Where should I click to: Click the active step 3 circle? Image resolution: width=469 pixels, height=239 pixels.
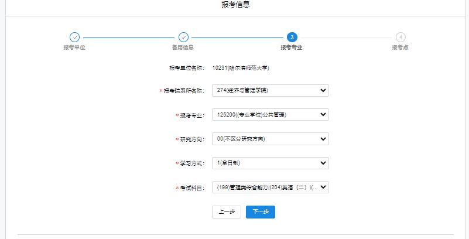[x=292, y=37]
